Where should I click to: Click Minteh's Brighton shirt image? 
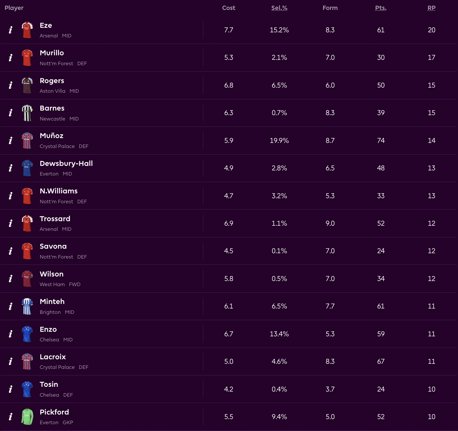pos(27,306)
